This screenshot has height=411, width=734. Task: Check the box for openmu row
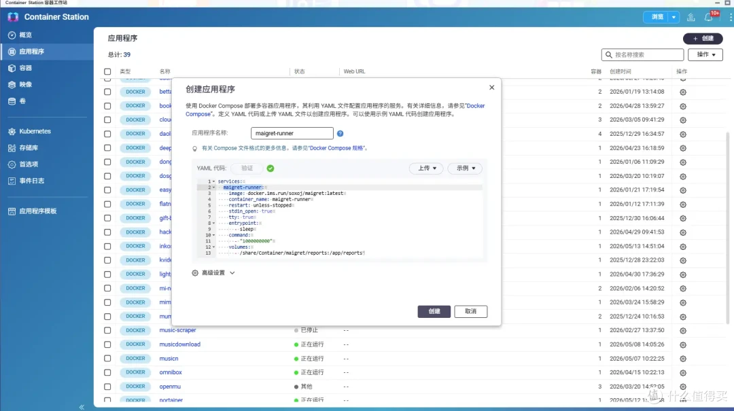point(107,387)
